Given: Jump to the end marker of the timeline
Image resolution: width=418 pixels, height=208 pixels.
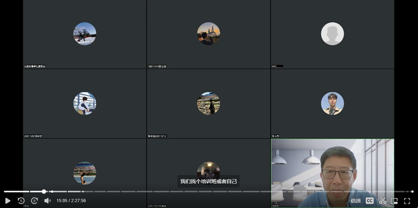Looking at the screenshot, I should tap(412, 191).
